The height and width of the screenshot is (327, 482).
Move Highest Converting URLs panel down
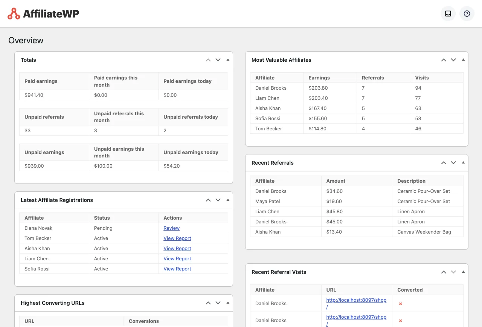point(218,303)
